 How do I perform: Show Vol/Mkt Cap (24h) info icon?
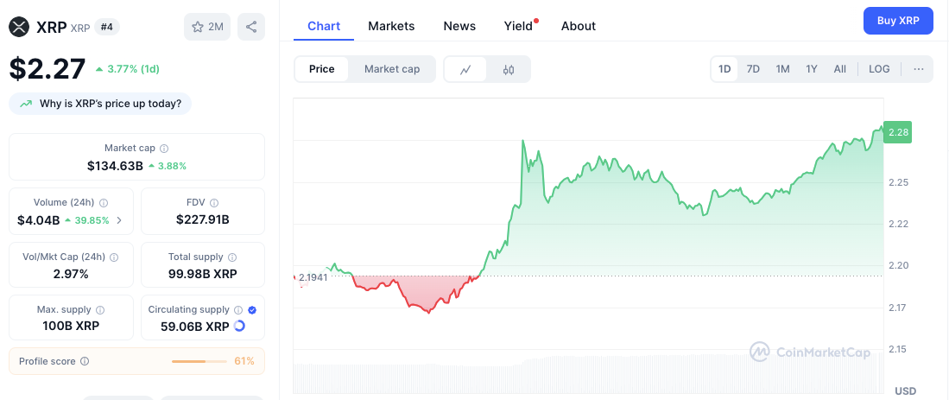[x=114, y=257]
